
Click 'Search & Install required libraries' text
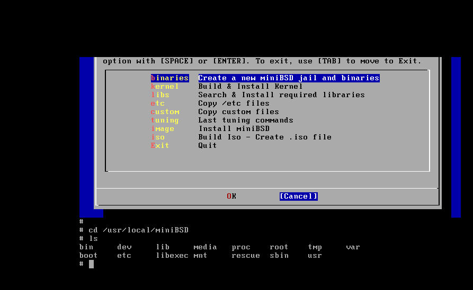click(281, 95)
